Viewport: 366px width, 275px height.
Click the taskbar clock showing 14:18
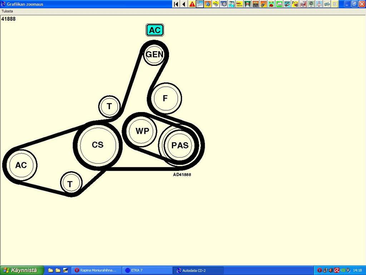pyautogui.click(x=357, y=270)
